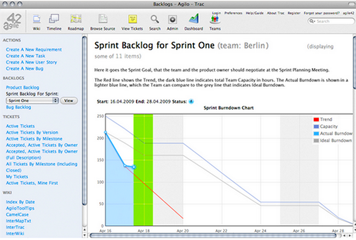Open the AgiloToolTips wiki page
Image resolution: width=356 pixels, height=240 pixels.
click(x=20, y=208)
